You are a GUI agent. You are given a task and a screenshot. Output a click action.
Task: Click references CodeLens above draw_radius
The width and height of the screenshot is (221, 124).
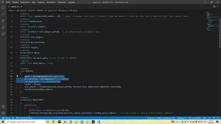click(x=25, y=61)
